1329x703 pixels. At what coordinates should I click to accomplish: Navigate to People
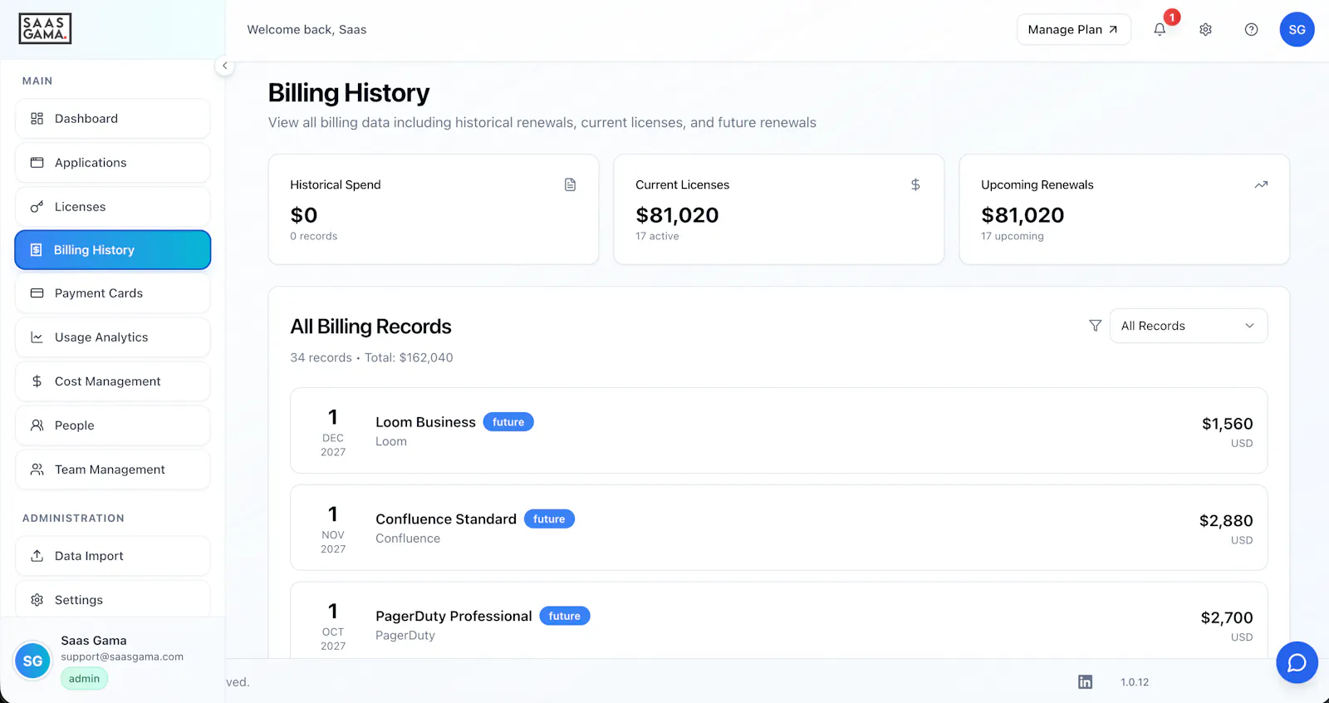coord(113,425)
